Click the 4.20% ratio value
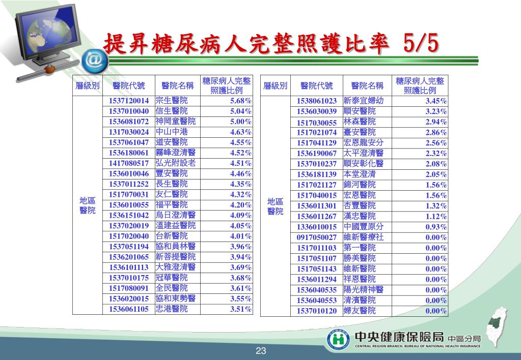Viewport: 521px width, 360px height. 240,205
